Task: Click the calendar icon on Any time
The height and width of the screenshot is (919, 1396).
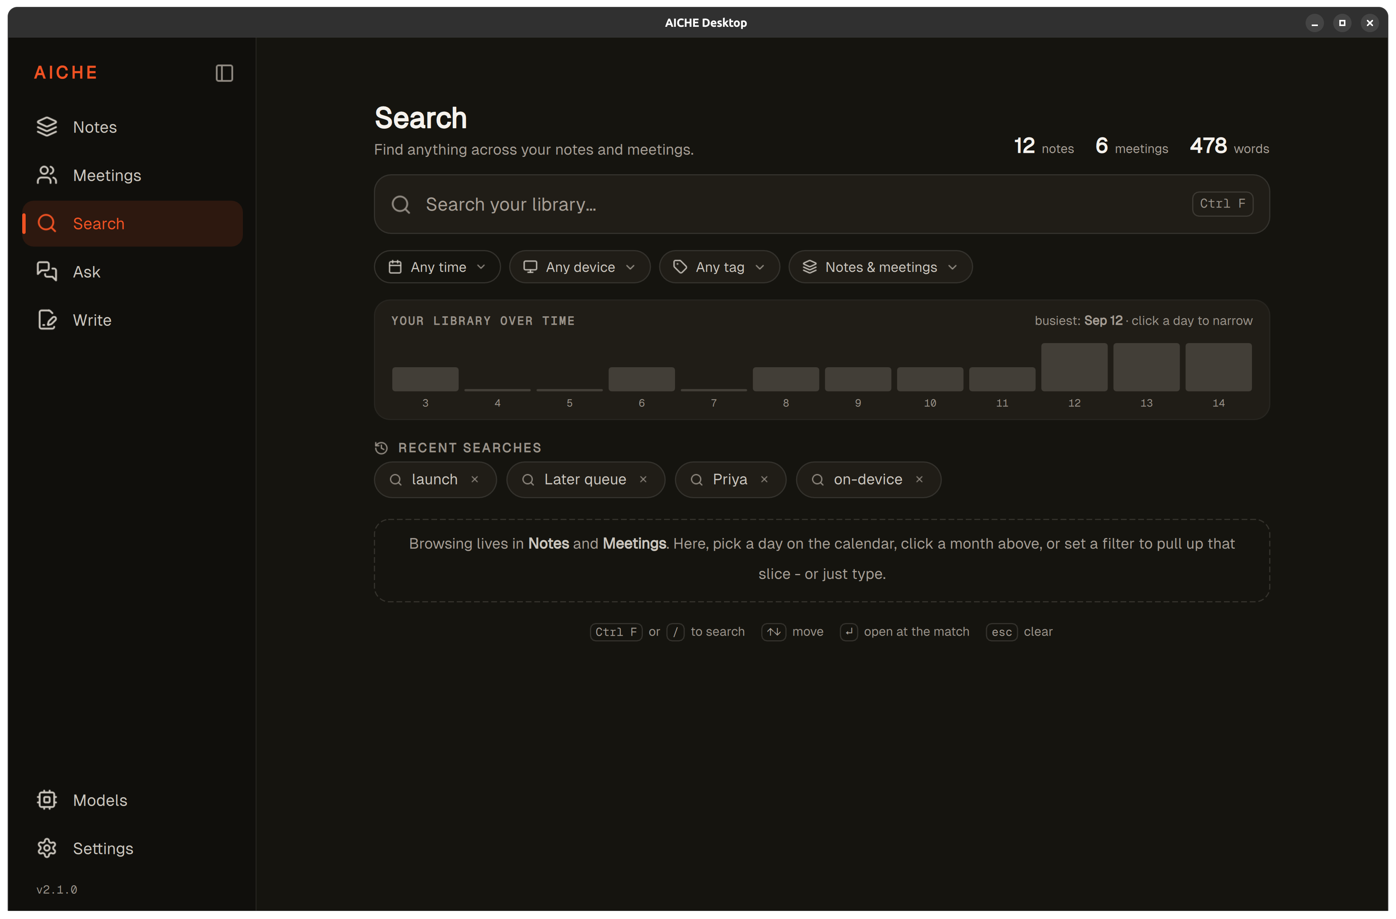Action: [x=395, y=267]
